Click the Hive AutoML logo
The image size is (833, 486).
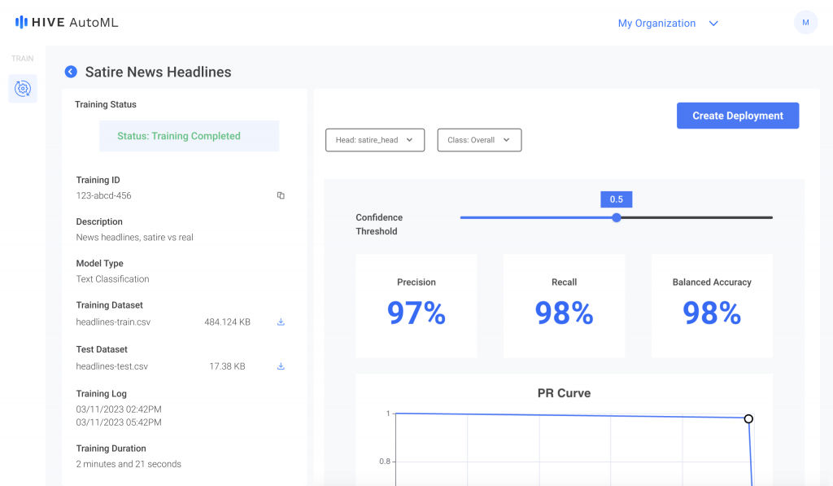(67, 22)
